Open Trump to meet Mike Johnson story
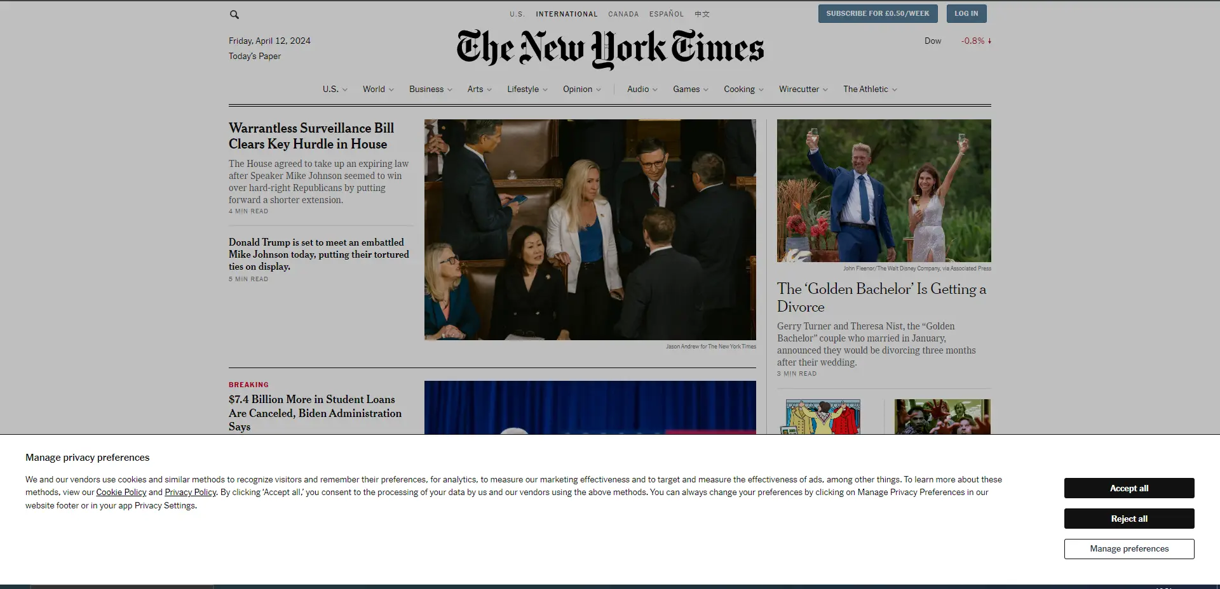Screen dimensions: 1220x589 click(319, 255)
